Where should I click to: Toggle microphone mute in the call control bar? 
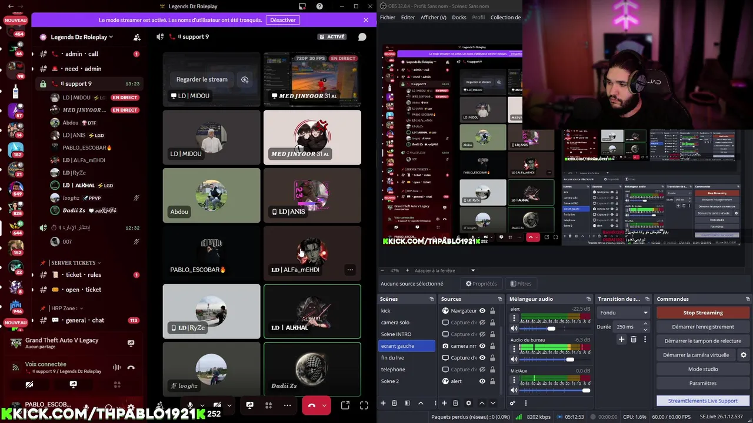(x=190, y=405)
